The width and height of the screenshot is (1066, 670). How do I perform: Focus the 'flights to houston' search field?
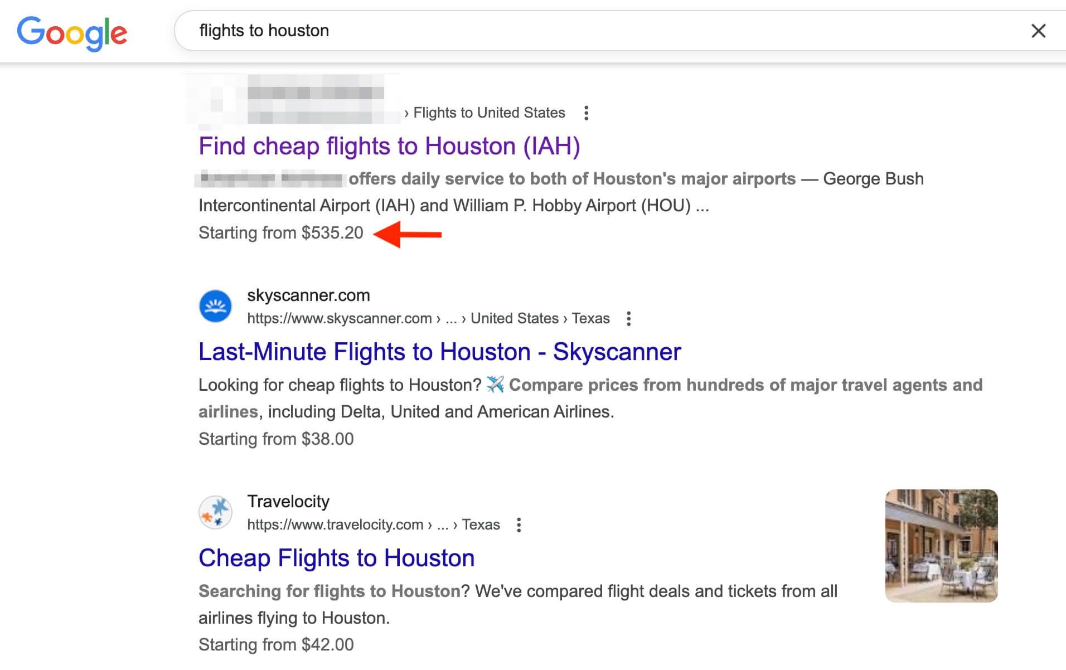click(x=558, y=31)
